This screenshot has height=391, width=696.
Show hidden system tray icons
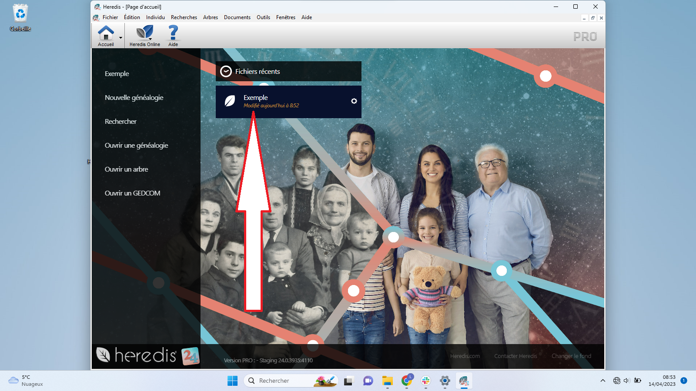point(602,381)
